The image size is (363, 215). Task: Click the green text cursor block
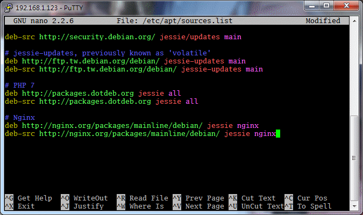pyautogui.click(x=278, y=134)
